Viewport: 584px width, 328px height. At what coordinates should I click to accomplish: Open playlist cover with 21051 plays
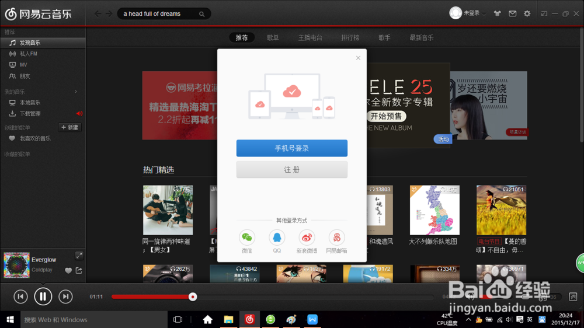(x=501, y=210)
